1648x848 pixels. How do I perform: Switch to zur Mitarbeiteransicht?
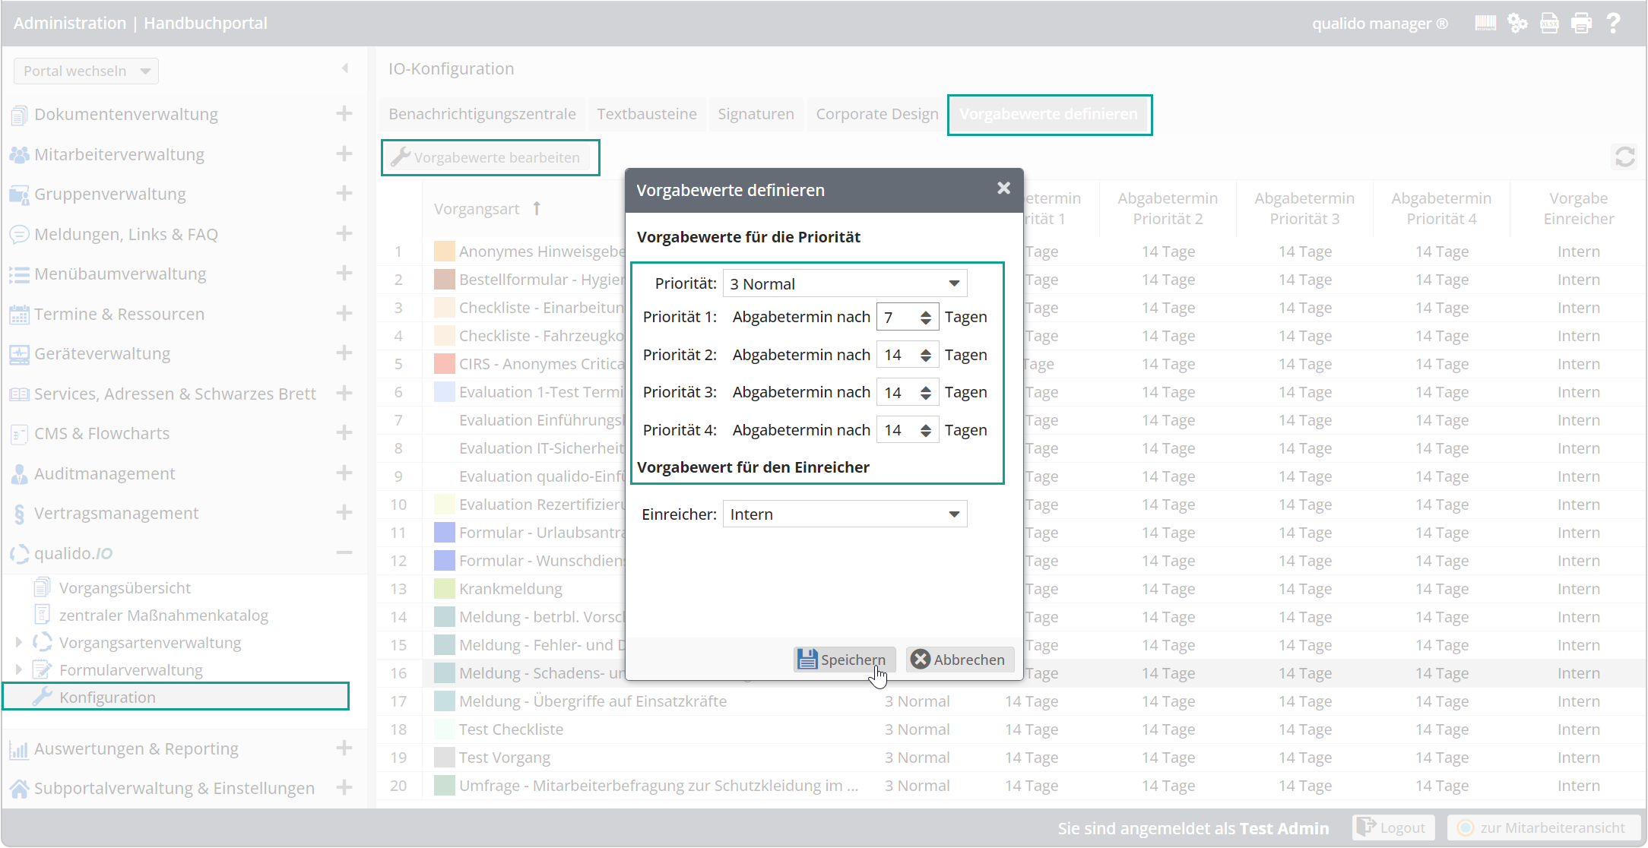(1543, 827)
